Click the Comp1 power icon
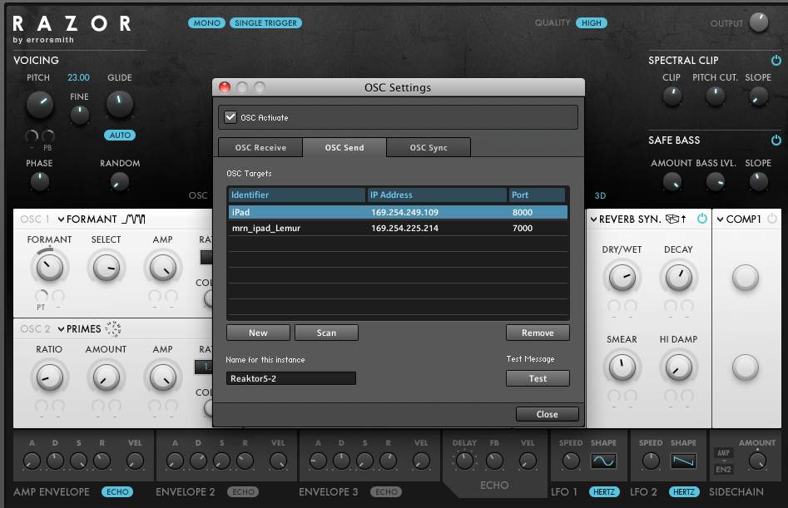This screenshot has width=788, height=508. 772,219
